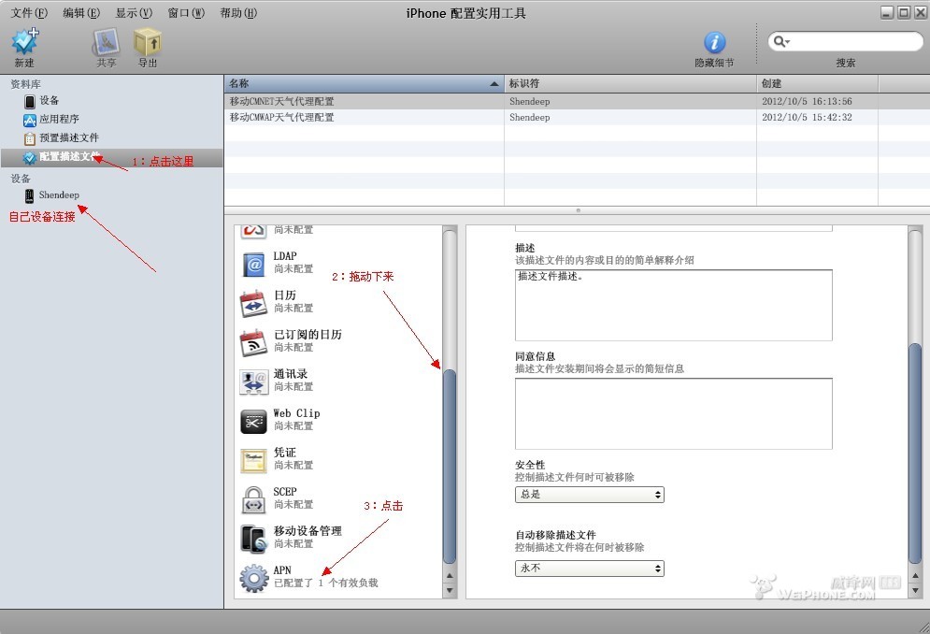
Task: Open the 编辑(E) menu
Action: pos(81,12)
